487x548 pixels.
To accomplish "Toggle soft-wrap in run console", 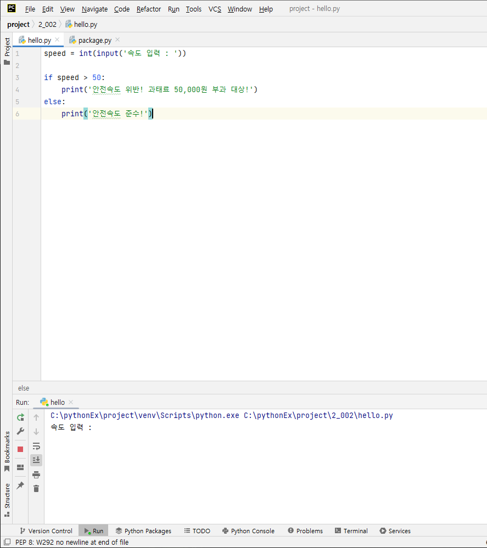I will 36,447.
